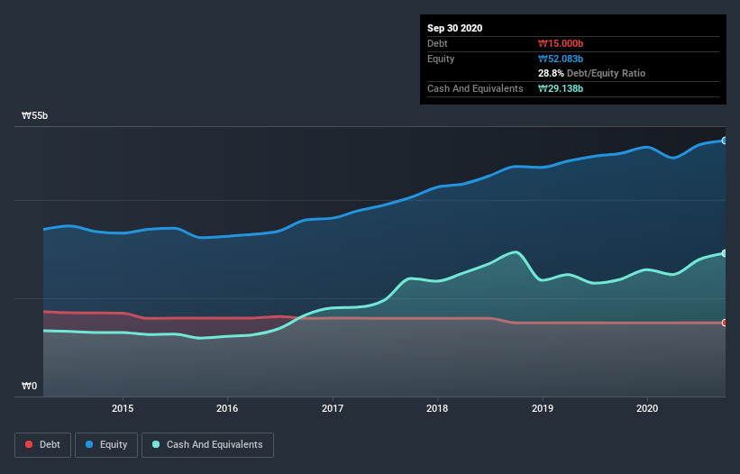This screenshot has width=740, height=474.
Task: Click the ₩55b y-axis label
Action: [x=35, y=116]
